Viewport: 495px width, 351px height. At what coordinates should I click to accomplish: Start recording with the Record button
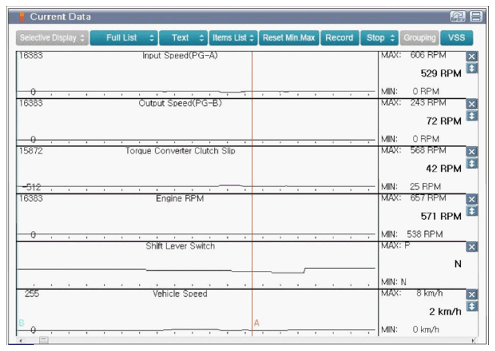(340, 38)
